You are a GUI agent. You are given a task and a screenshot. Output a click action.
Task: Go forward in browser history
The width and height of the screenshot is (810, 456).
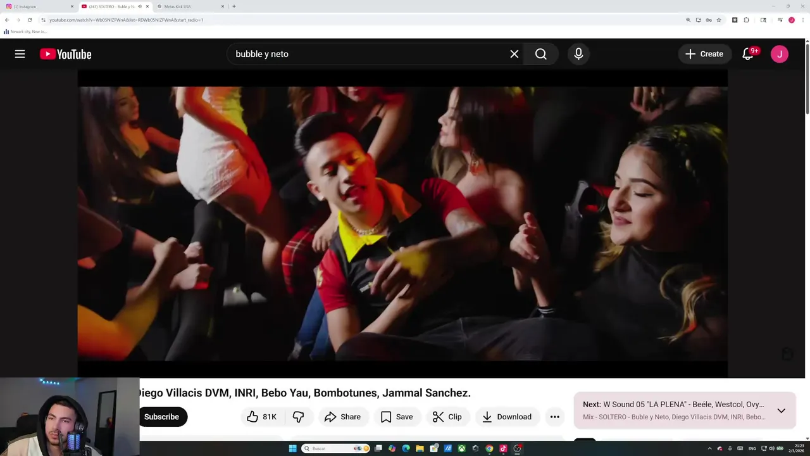(18, 20)
